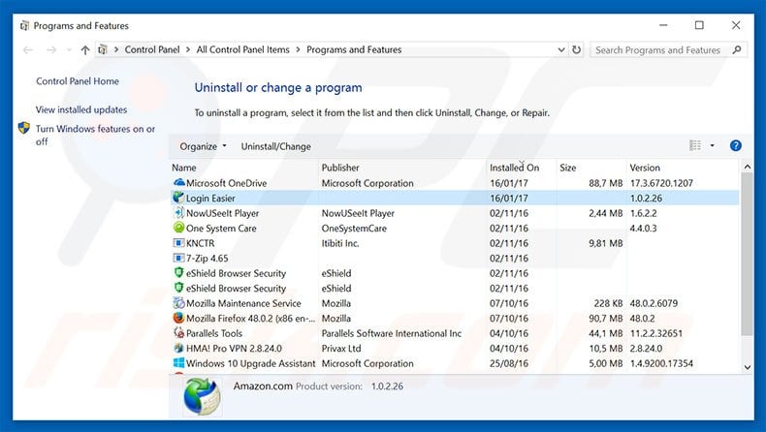766x432 pixels.
Task: Expand the address bar history dropdown
Action: point(561,49)
